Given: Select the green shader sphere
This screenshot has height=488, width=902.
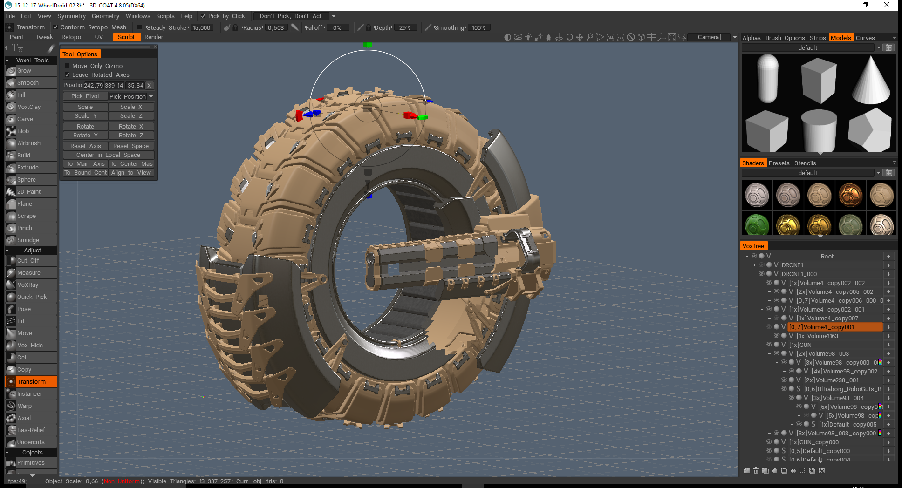Looking at the screenshot, I should coord(756,224).
